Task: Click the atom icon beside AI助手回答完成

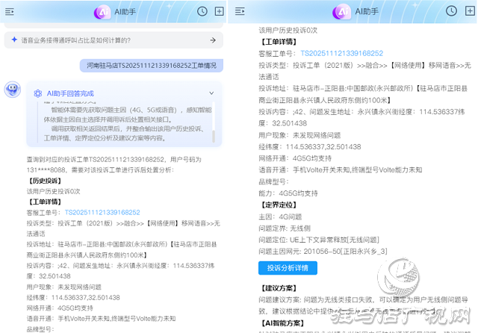Action: (37, 93)
